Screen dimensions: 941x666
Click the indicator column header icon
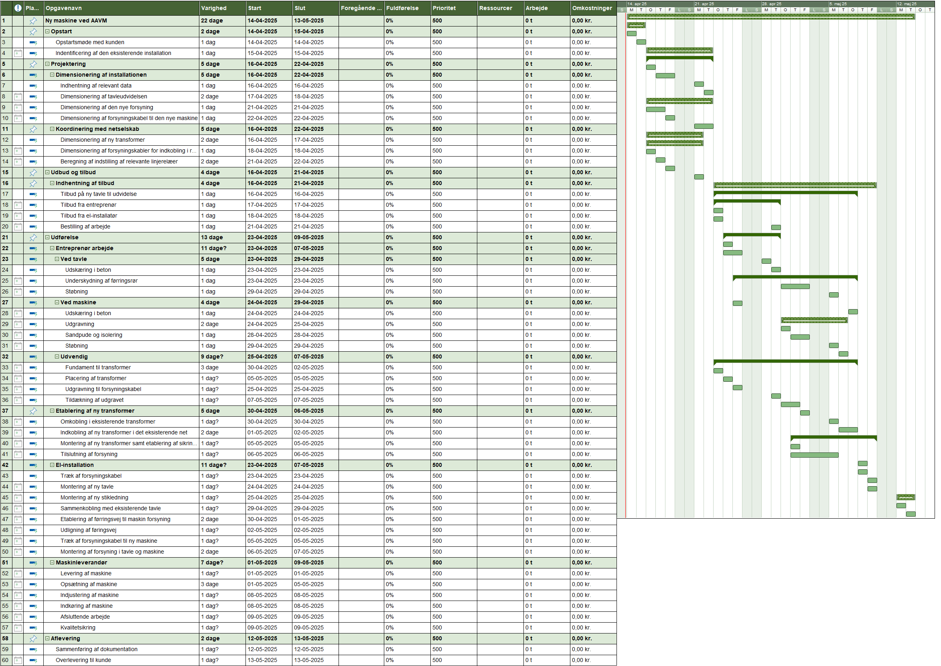18,8
